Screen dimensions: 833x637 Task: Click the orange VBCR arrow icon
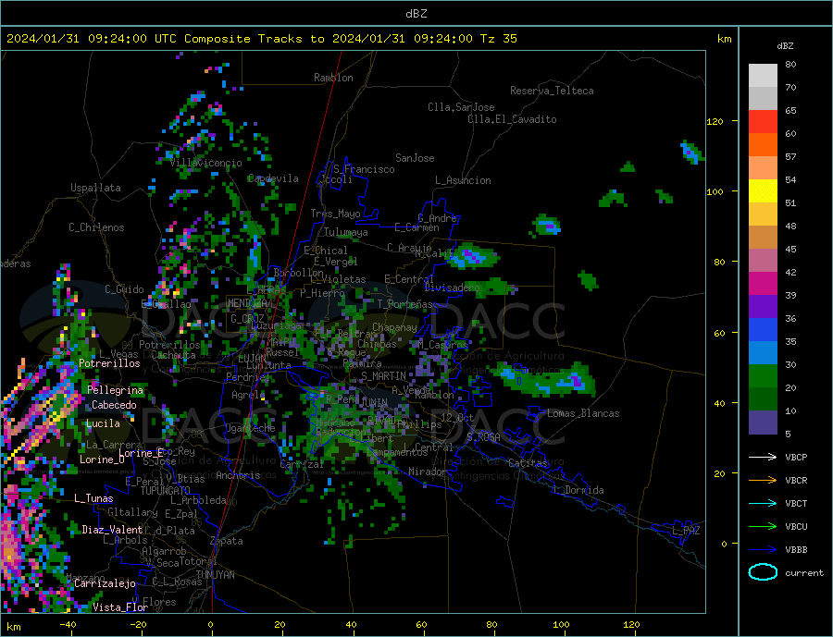coord(763,480)
